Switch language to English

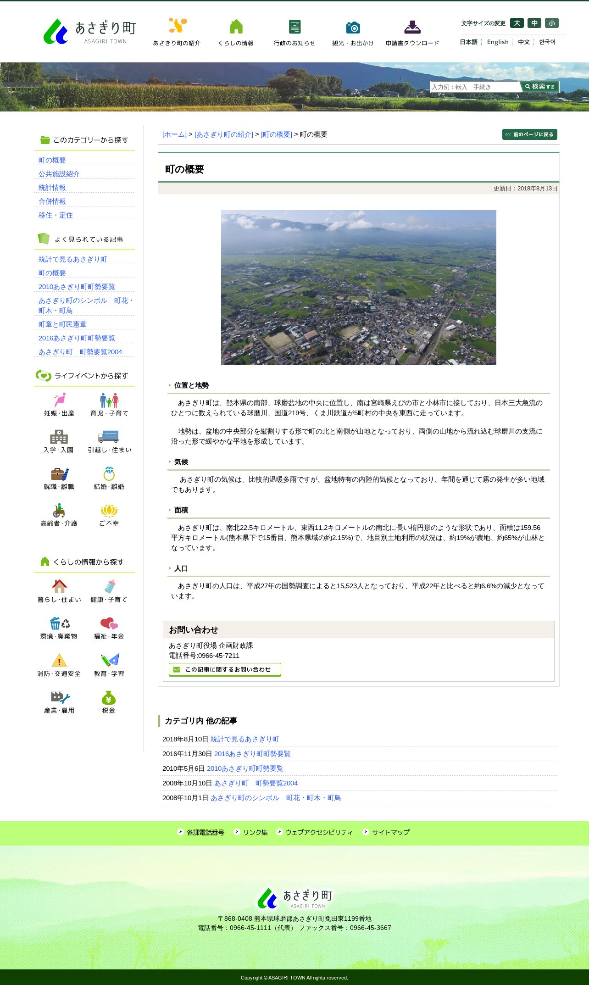[x=498, y=42]
